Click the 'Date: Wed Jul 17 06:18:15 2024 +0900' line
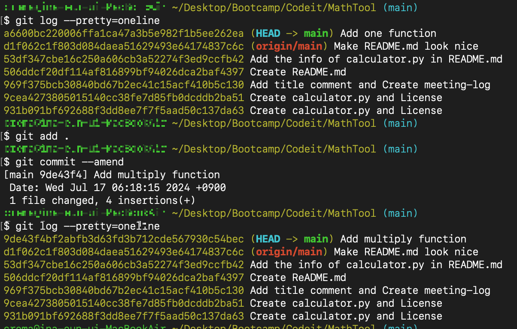This screenshot has height=329, width=517. click(x=118, y=188)
